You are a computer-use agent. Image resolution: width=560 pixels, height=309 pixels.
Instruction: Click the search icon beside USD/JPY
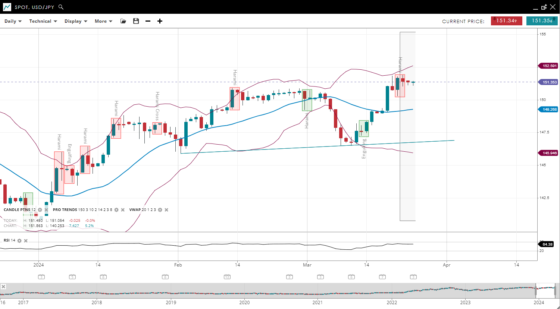click(61, 7)
